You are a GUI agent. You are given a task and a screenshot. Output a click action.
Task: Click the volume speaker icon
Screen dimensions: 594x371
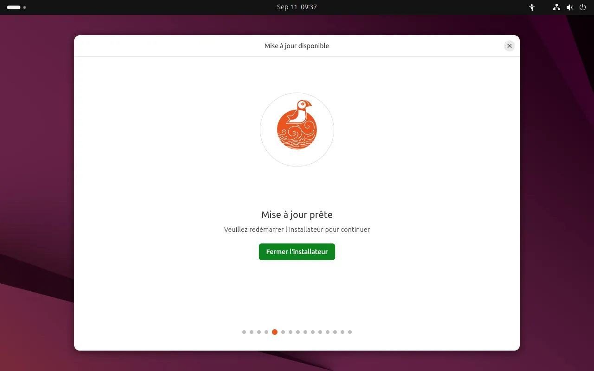point(569,7)
